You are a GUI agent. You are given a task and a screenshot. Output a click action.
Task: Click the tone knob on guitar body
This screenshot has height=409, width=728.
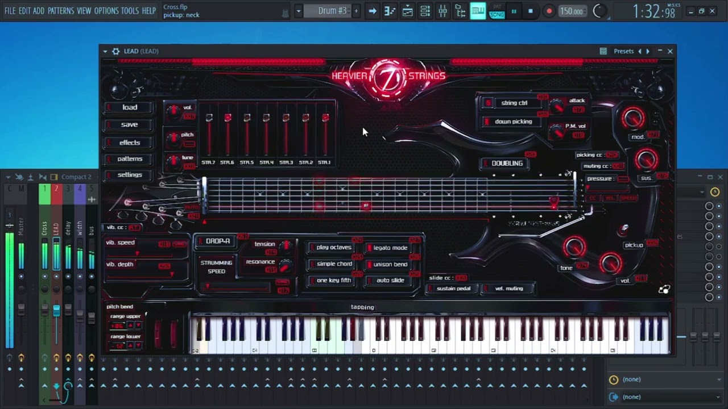pyautogui.click(x=574, y=248)
